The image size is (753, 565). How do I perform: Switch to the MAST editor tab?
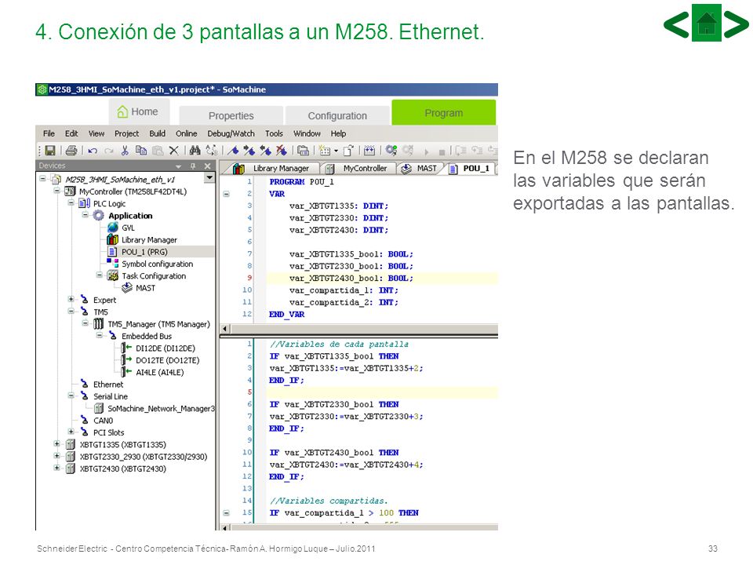[x=419, y=169]
